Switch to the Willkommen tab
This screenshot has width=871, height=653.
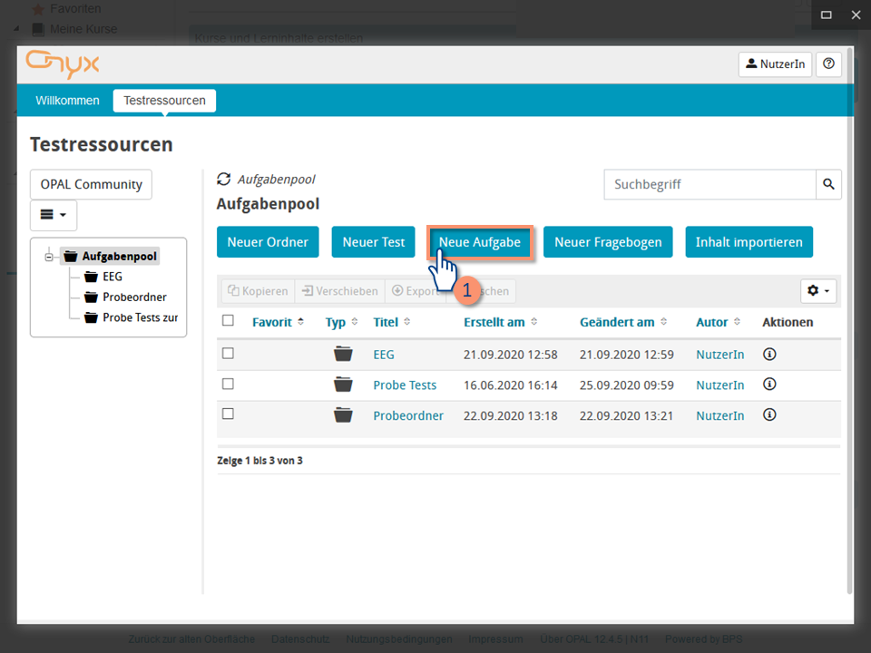point(67,101)
